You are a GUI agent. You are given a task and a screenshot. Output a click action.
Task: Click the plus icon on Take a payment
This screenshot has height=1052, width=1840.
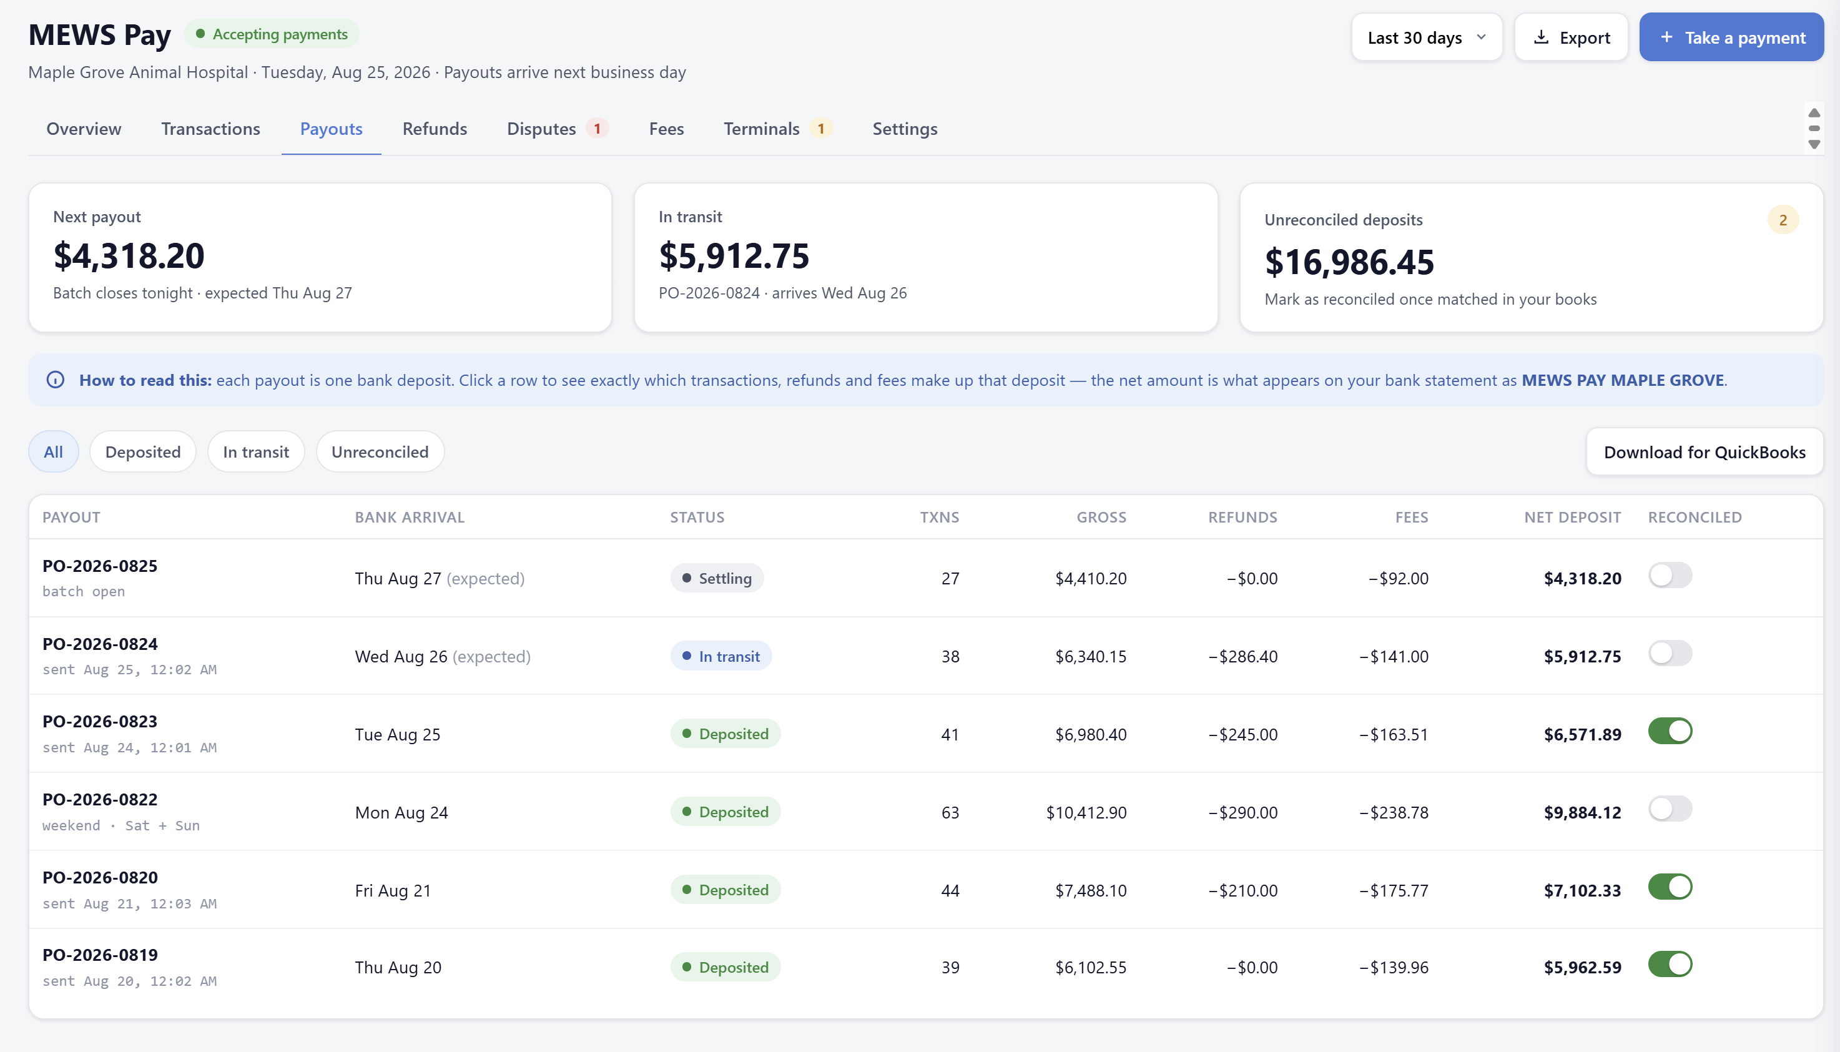[1666, 37]
